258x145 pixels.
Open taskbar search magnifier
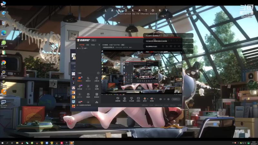7,143
